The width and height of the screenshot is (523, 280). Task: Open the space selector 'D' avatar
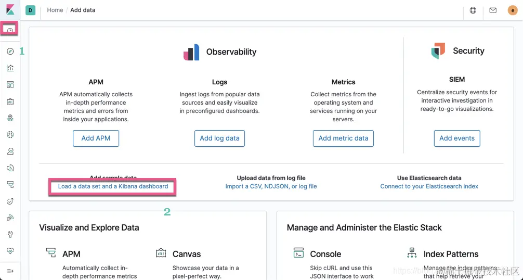(x=30, y=10)
